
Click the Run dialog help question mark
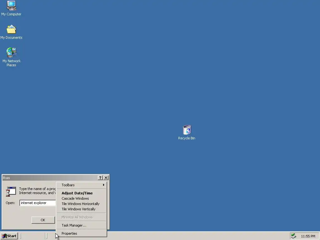(x=100, y=178)
